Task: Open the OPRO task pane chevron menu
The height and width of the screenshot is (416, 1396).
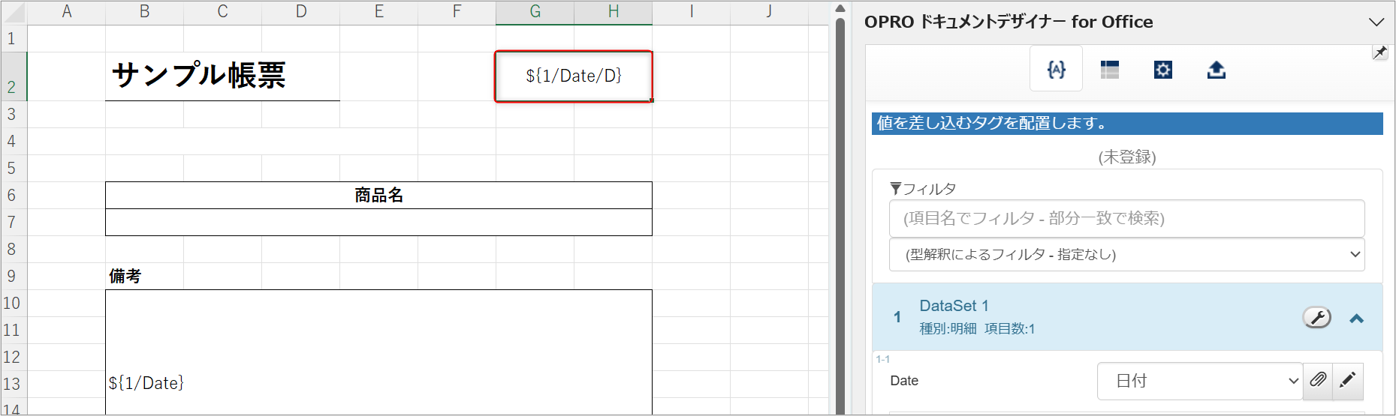Action: 1376,22
